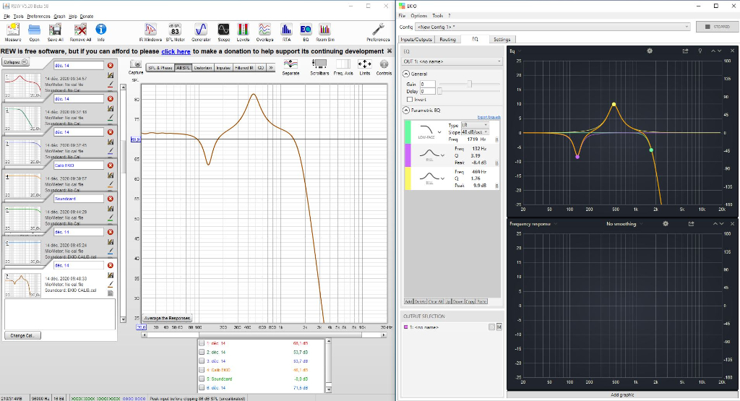740x401 pixels.
Task: Click the Measure icon in REW toolbar
Action: [12, 29]
